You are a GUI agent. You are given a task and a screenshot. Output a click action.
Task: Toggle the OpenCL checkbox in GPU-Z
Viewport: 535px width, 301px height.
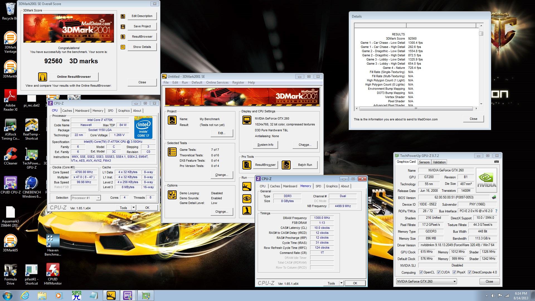pos(421,272)
